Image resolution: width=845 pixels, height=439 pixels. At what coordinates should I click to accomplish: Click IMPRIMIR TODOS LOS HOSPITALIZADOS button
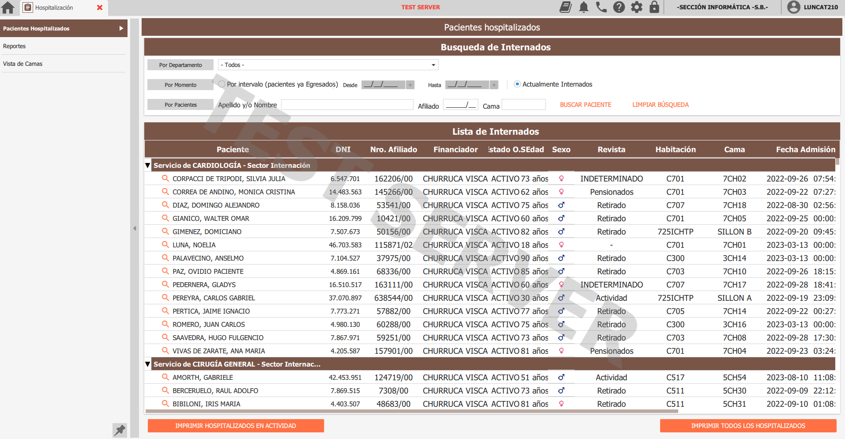pos(748,426)
